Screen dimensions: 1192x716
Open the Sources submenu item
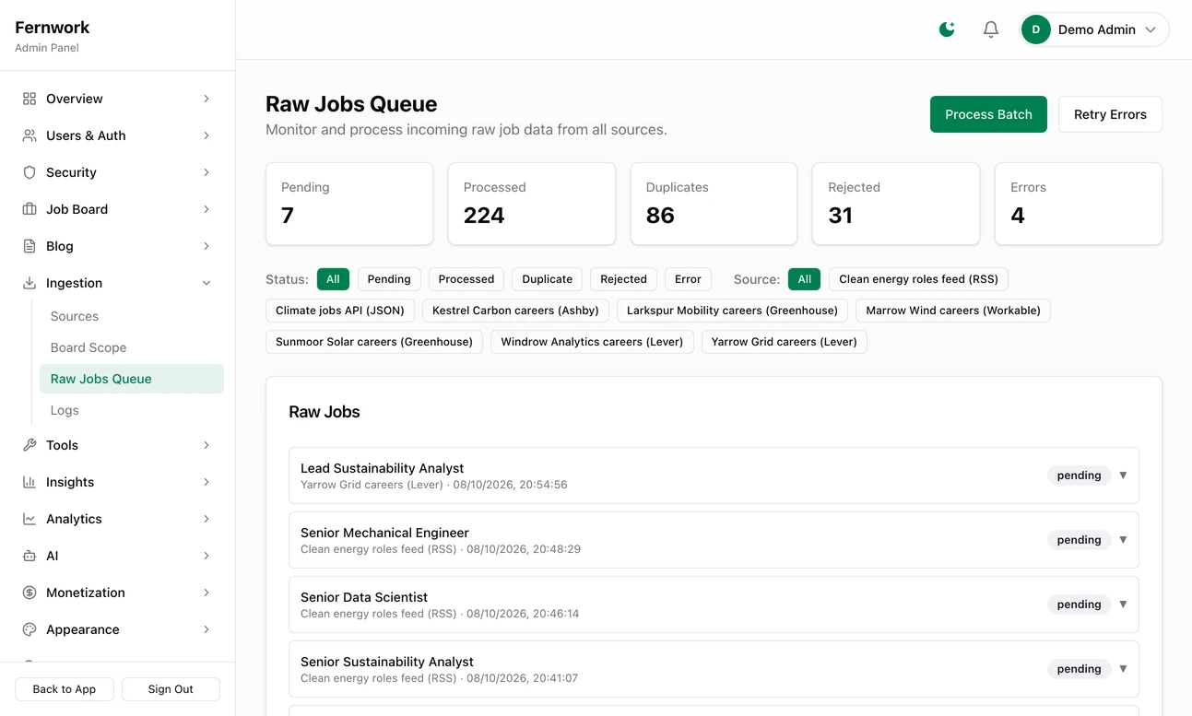coord(132,316)
